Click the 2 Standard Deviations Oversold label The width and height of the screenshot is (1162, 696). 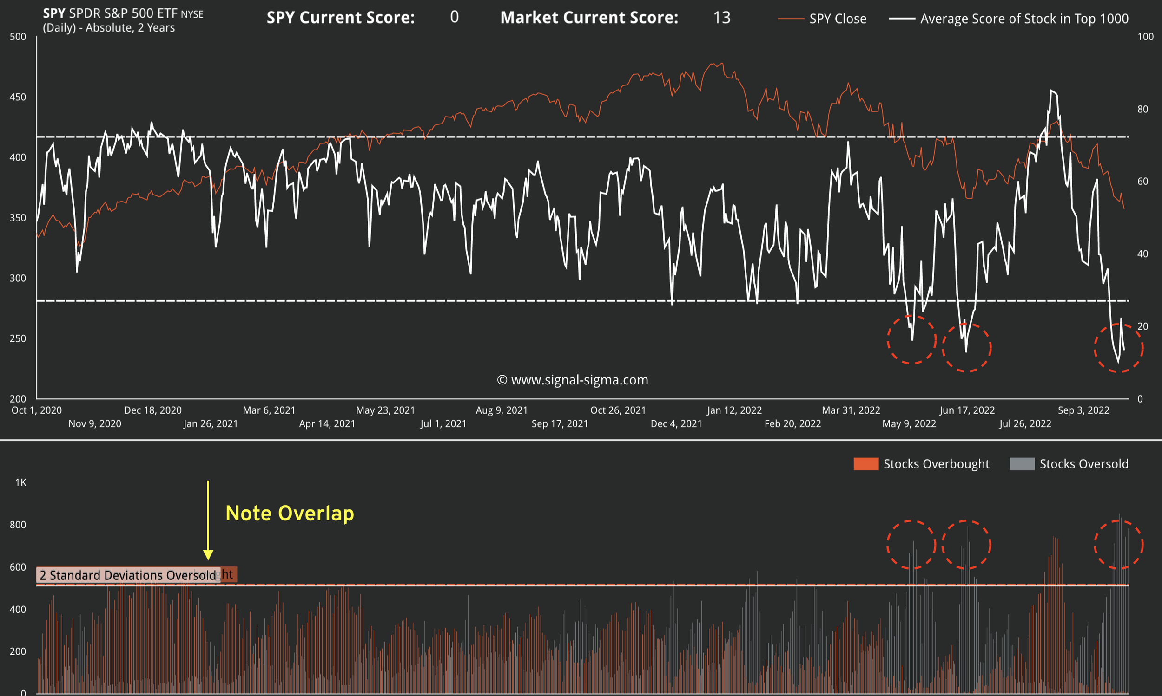(128, 575)
